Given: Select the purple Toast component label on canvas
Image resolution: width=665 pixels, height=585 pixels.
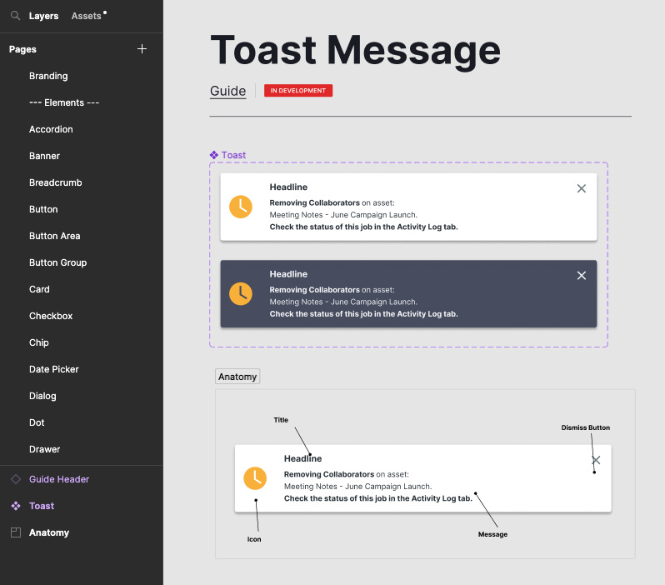Looking at the screenshot, I should [x=233, y=155].
